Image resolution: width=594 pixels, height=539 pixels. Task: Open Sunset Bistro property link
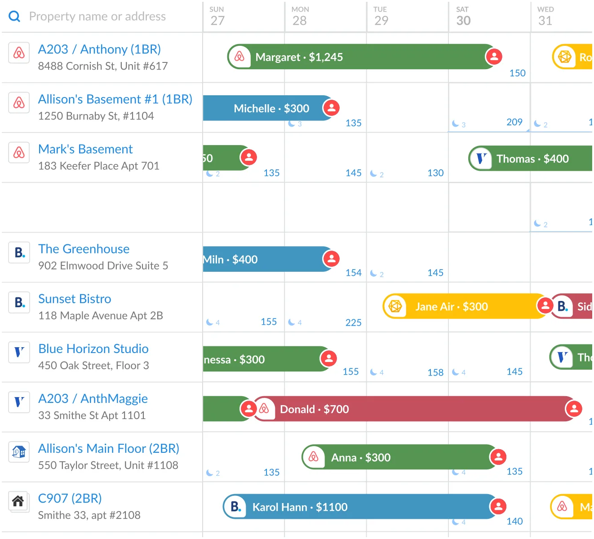click(75, 298)
